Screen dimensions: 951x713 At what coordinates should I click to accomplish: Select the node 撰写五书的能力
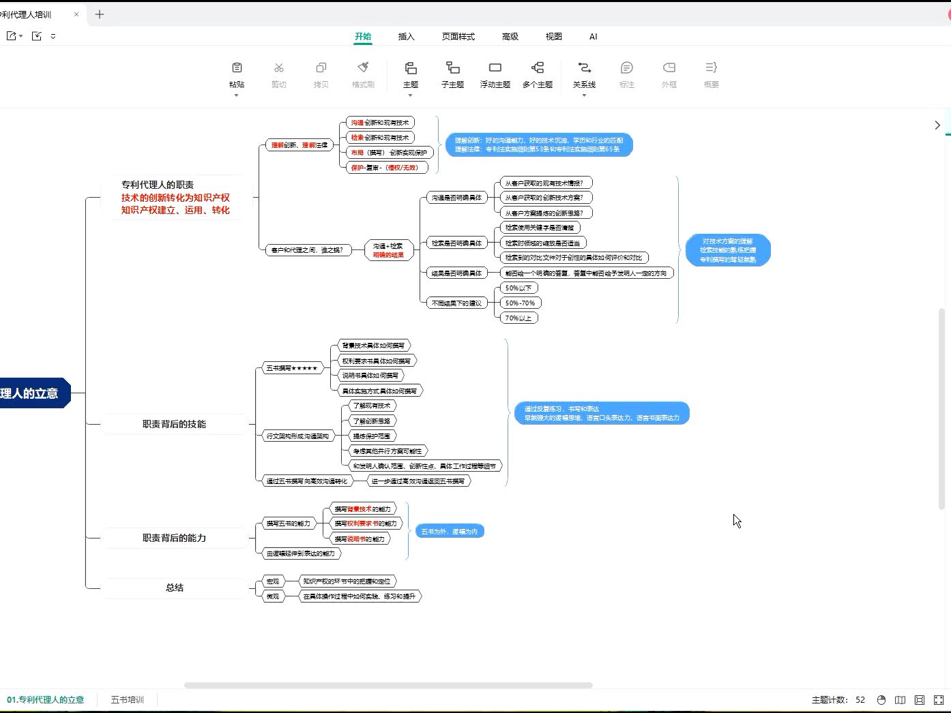pos(288,524)
